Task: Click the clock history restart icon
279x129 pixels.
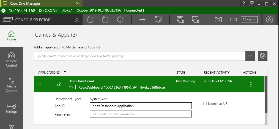Action: point(121,20)
